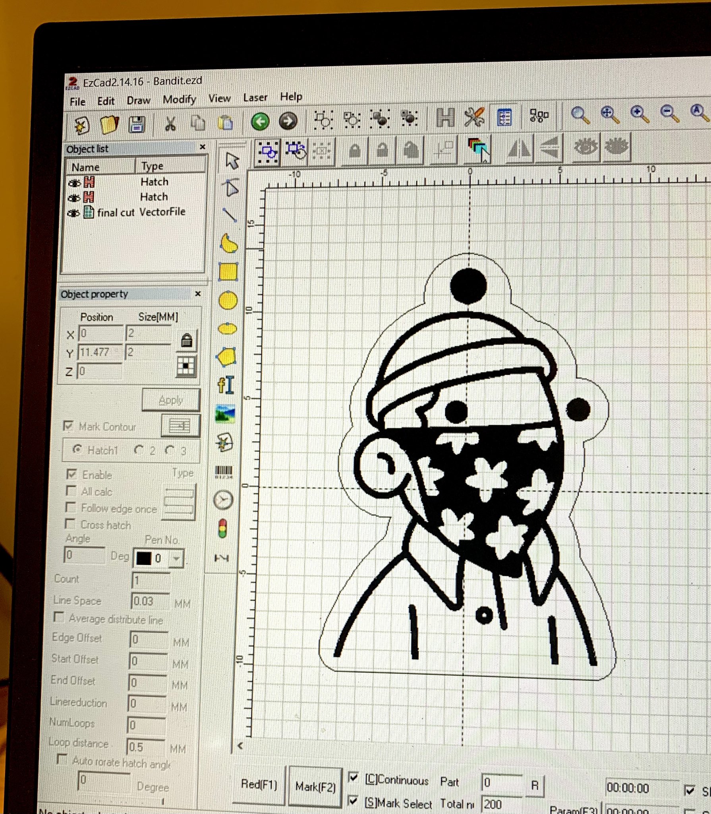Screen dimensions: 711x814
Task: Open the Modify menu
Action: pyautogui.click(x=180, y=99)
